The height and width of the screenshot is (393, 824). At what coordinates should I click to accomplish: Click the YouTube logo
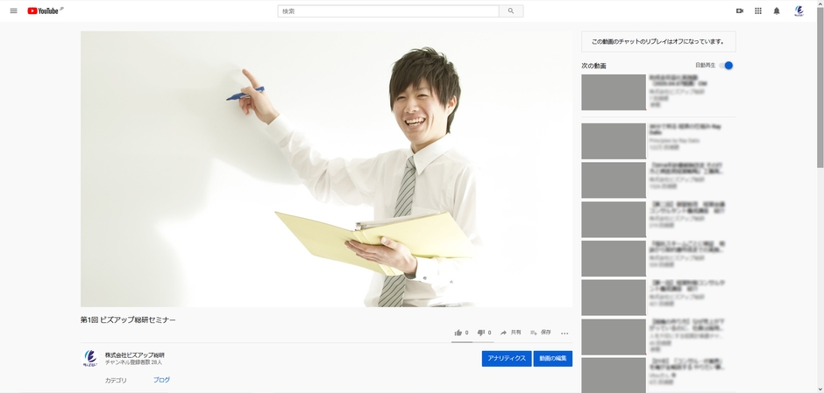pos(46,11)
